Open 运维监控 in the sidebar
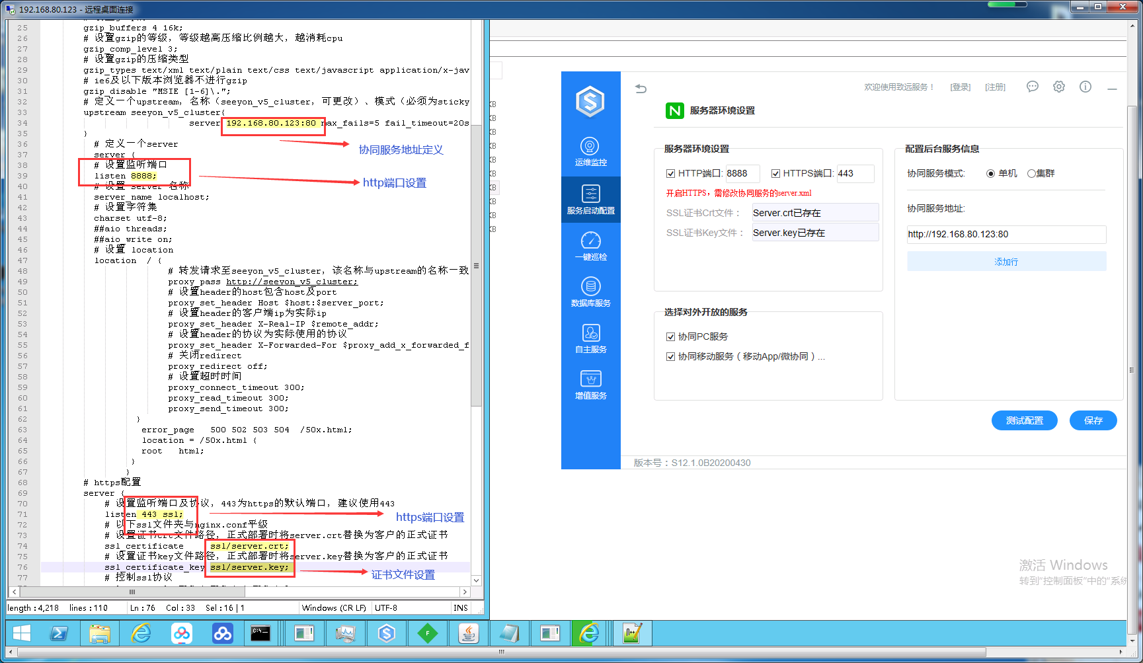The image size is (1143, 663). [590, 152]
